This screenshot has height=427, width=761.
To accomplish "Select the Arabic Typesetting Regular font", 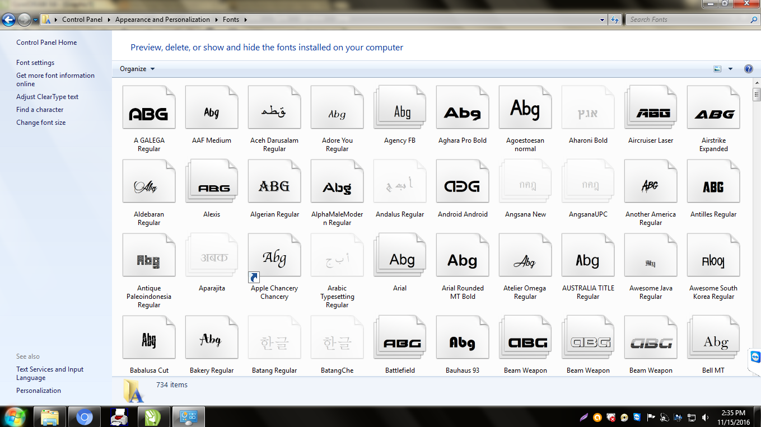I will (337, 255).
